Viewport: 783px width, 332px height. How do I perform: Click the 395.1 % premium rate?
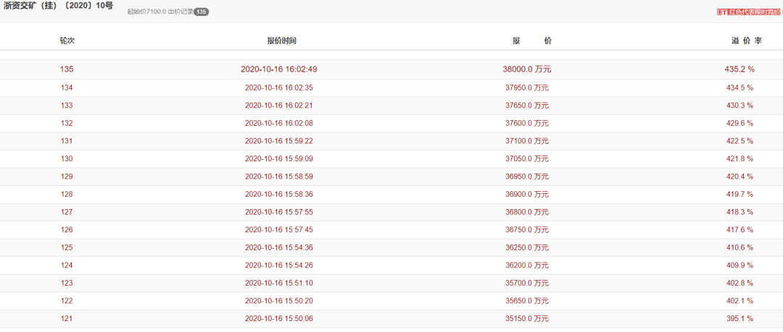739,318
